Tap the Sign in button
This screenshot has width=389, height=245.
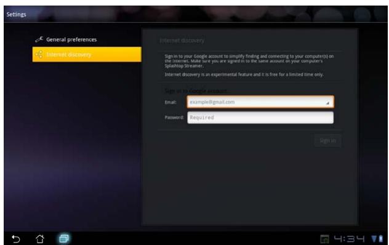[x=327, y=141]
